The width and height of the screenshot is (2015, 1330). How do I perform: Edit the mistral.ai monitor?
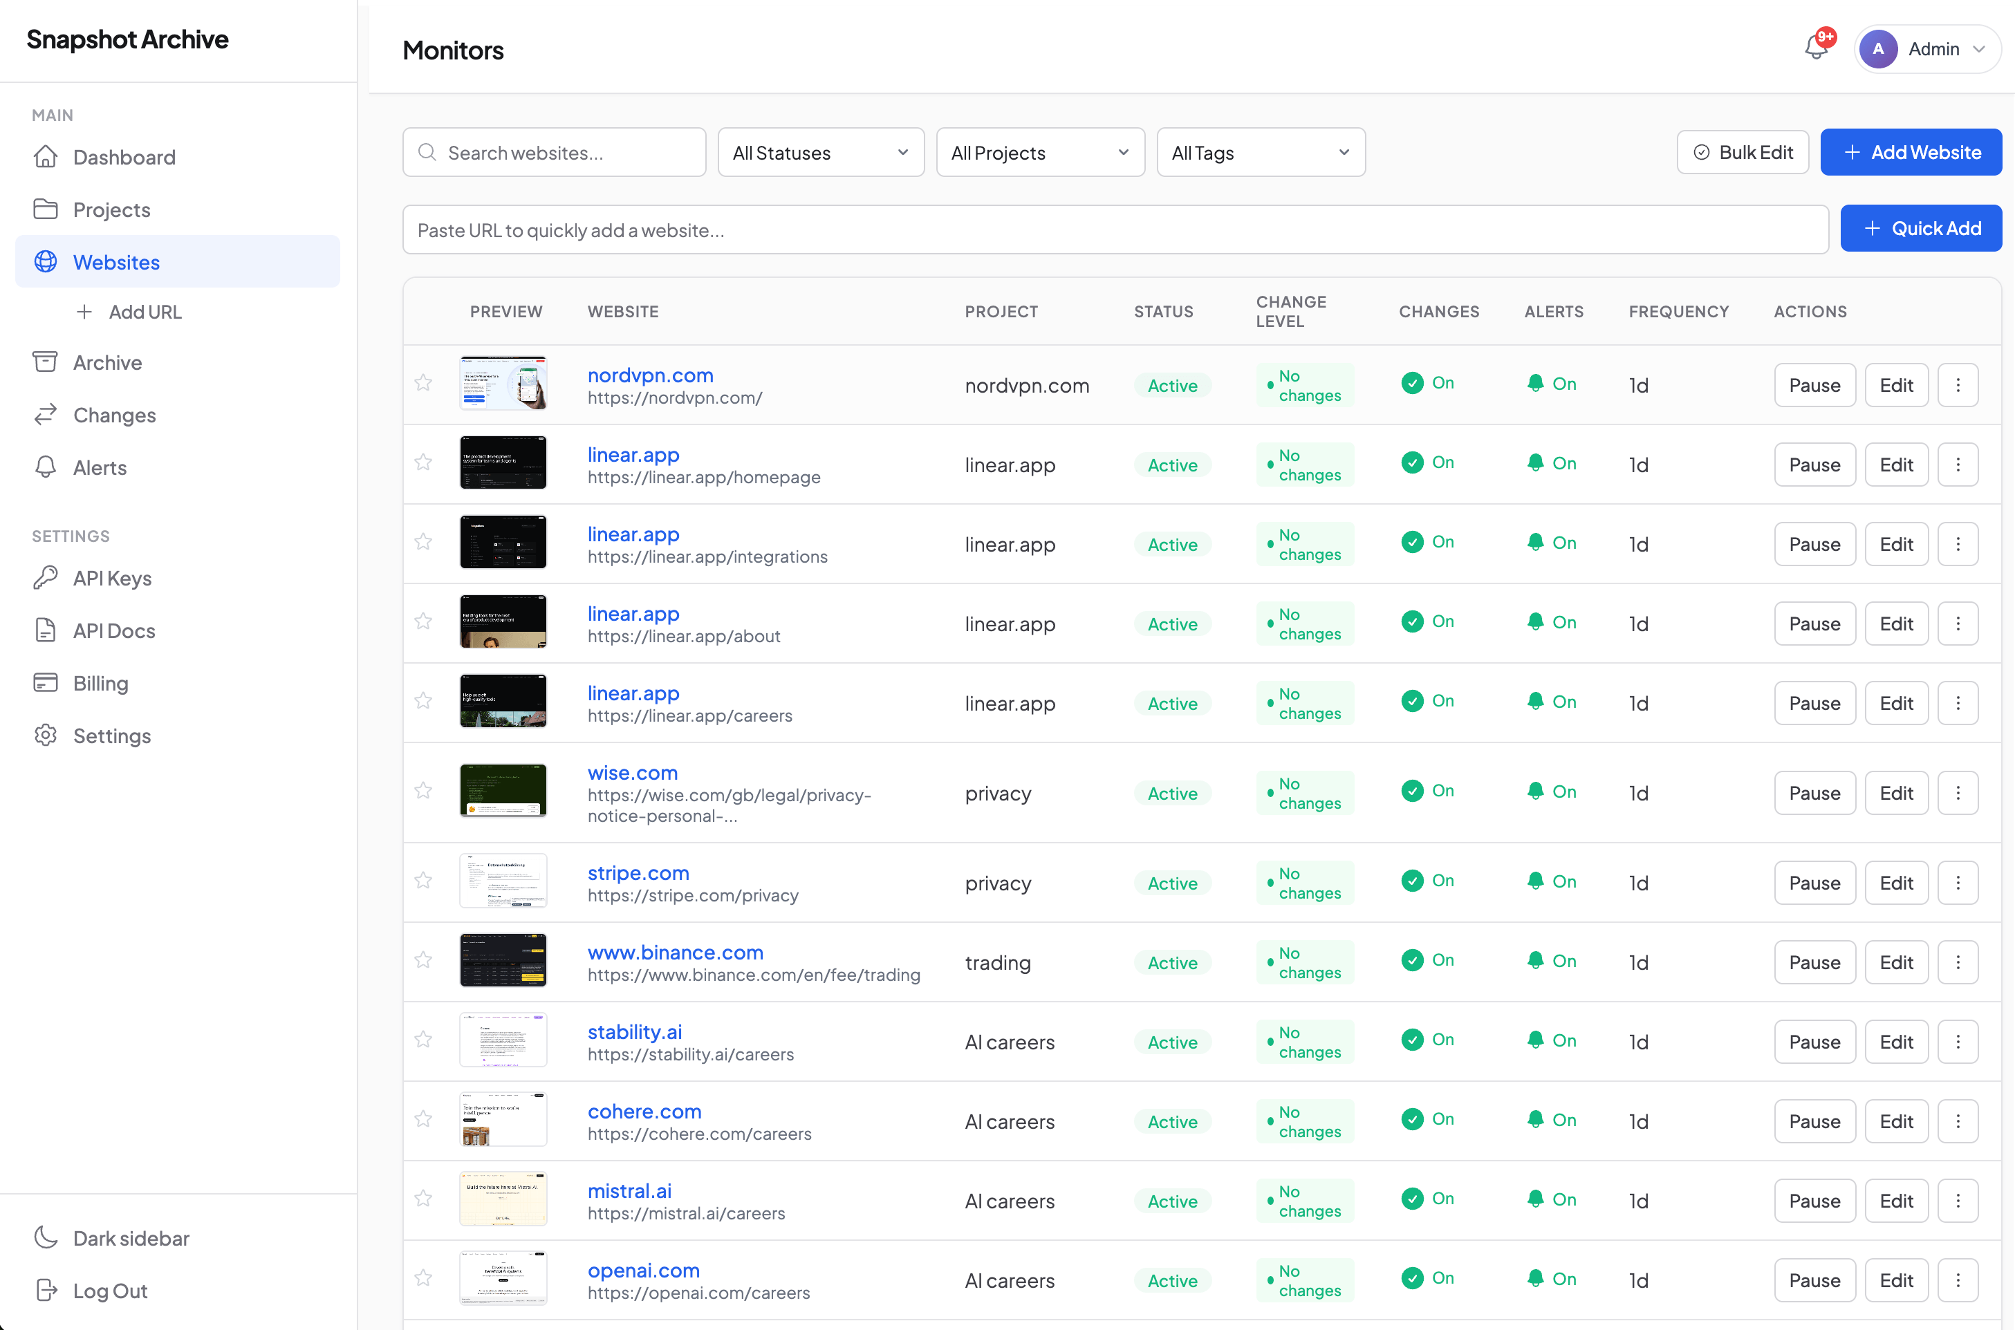(x=1896, y=1201)
